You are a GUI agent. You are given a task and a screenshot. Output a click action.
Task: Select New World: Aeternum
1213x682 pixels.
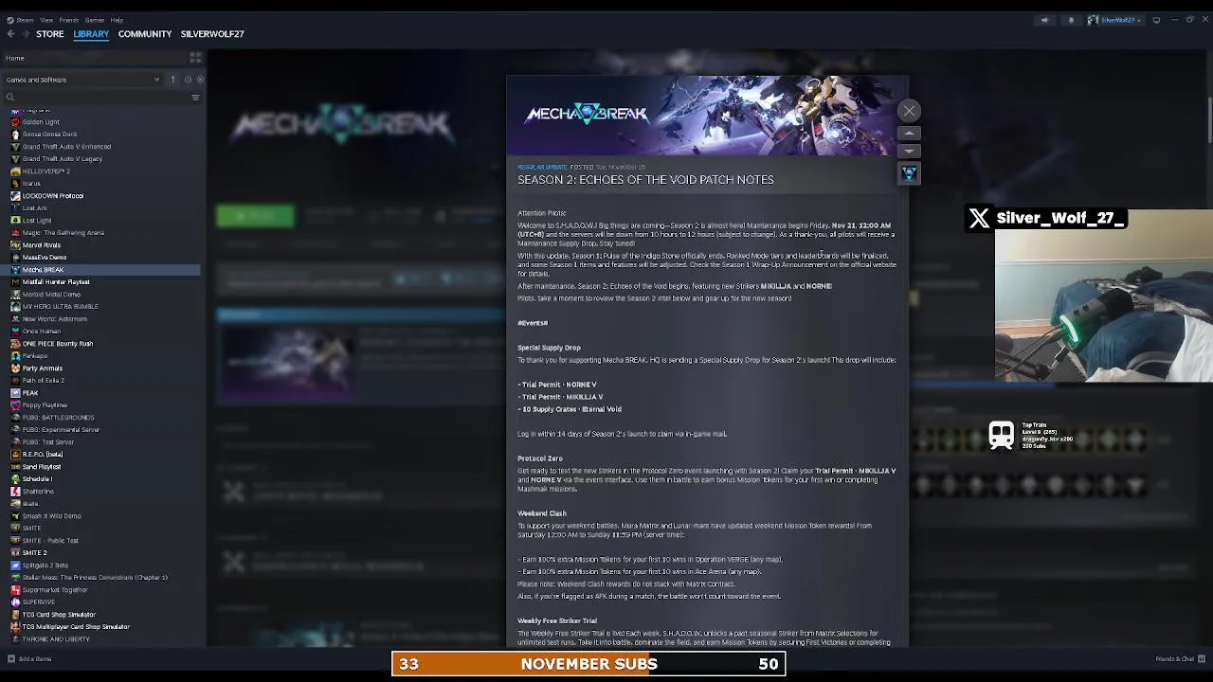54,318
